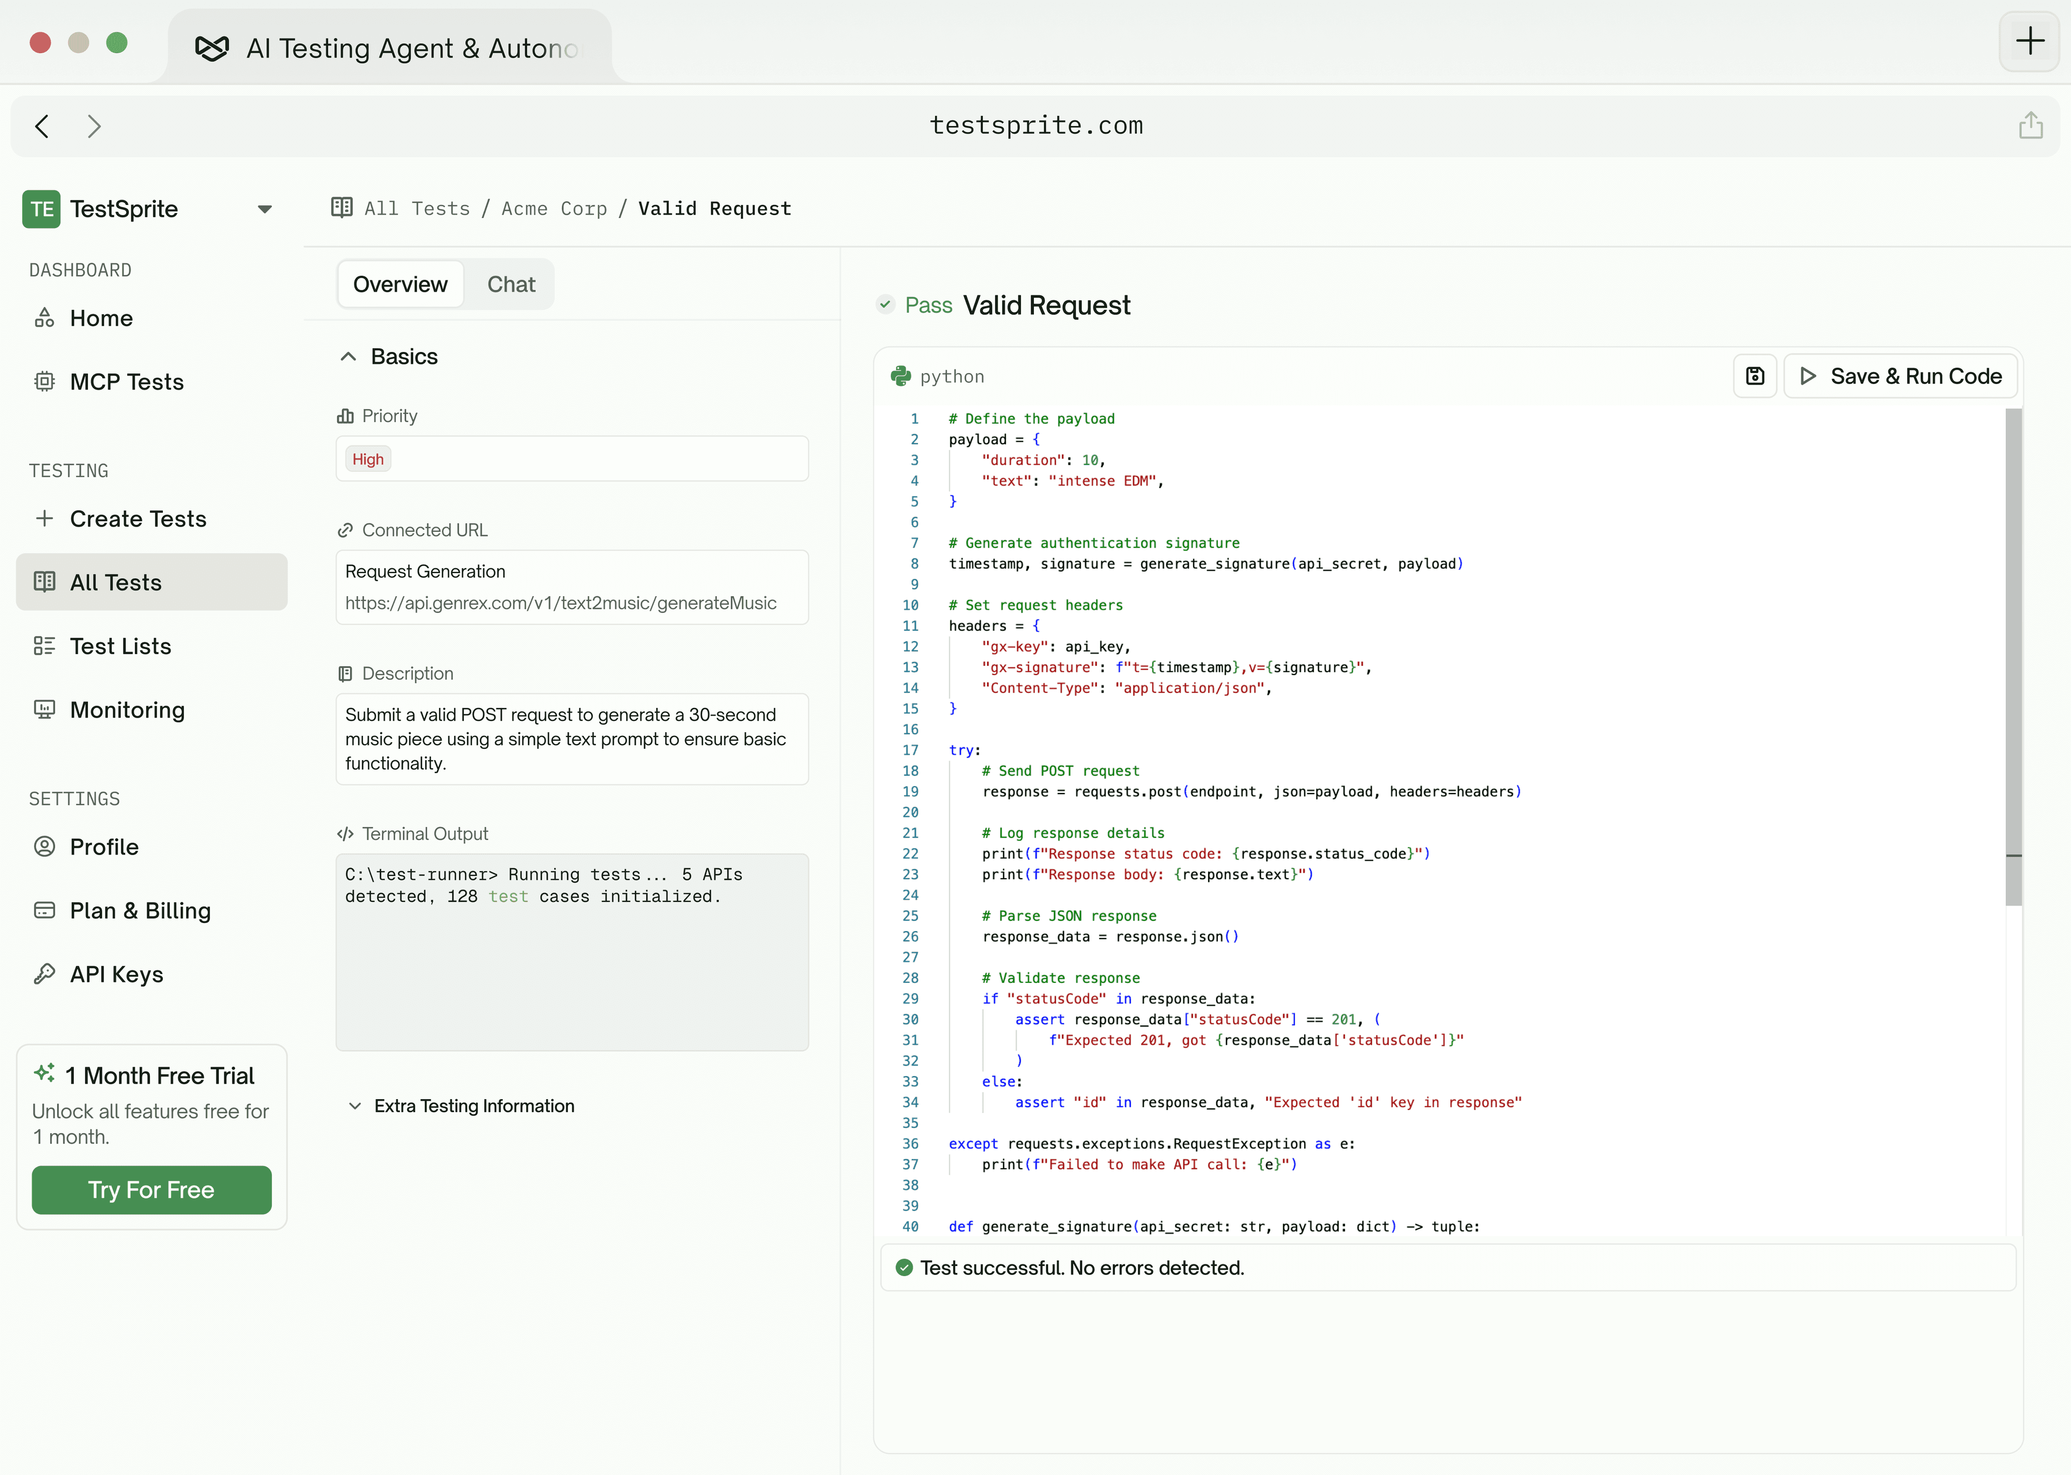Open Monitoring in sidebar

point(152,709)
